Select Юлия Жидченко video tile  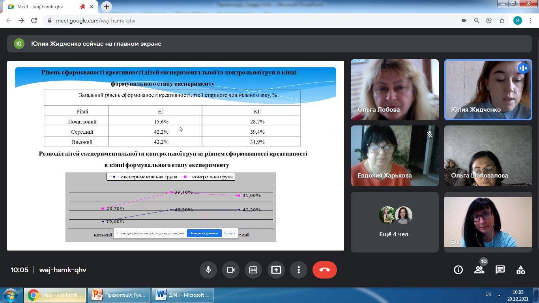[x=488, y=90]
